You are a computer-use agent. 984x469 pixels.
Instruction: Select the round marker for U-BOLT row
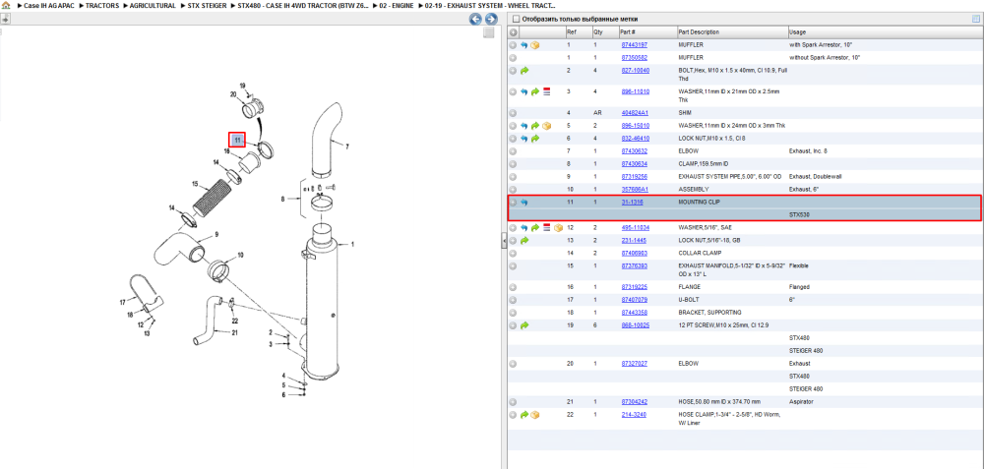[513, 300]
